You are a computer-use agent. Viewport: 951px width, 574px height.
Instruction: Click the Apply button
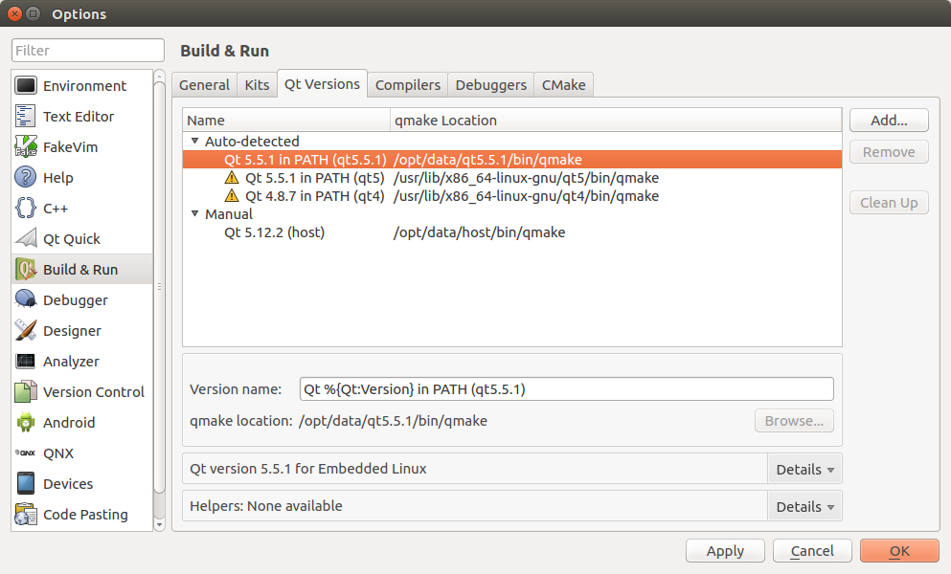(x=725, y=551)
